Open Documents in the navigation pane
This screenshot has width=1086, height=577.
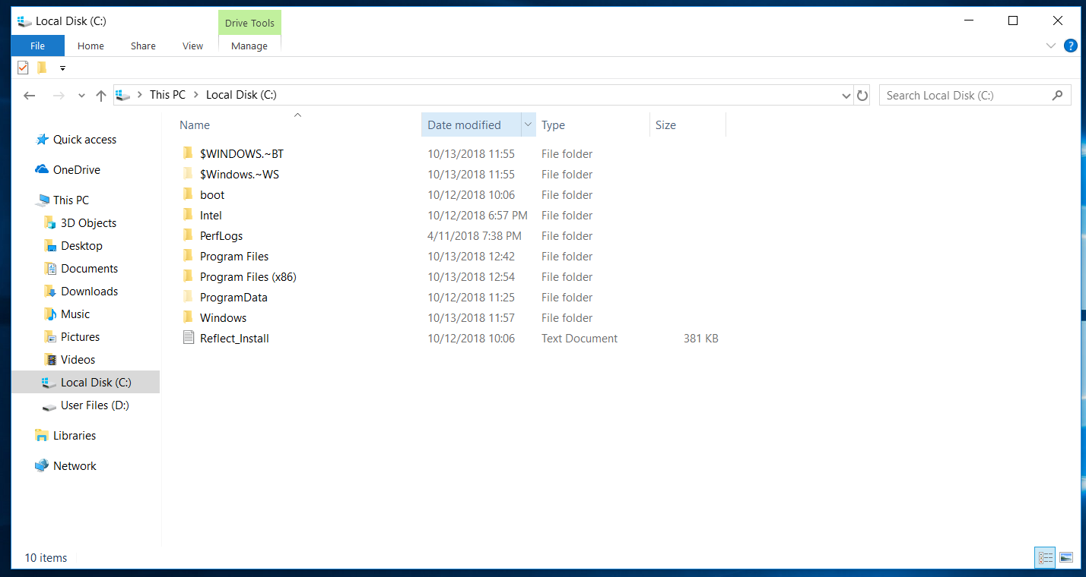[89, 269]
